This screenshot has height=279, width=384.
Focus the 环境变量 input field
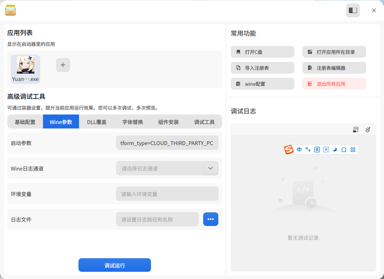pos(167,194)
